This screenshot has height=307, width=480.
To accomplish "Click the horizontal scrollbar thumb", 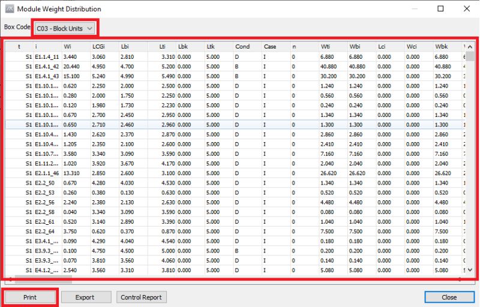I will coord(43,279).
